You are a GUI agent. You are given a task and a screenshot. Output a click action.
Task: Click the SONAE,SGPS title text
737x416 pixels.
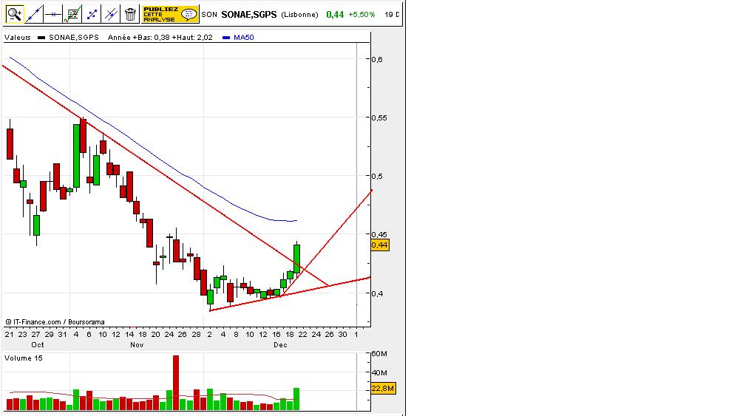click(249, 15)
